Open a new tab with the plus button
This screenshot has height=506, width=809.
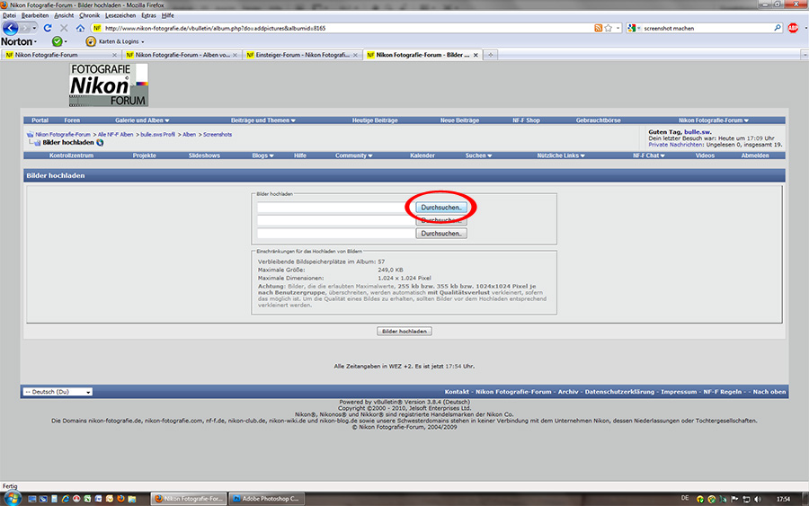490,55
